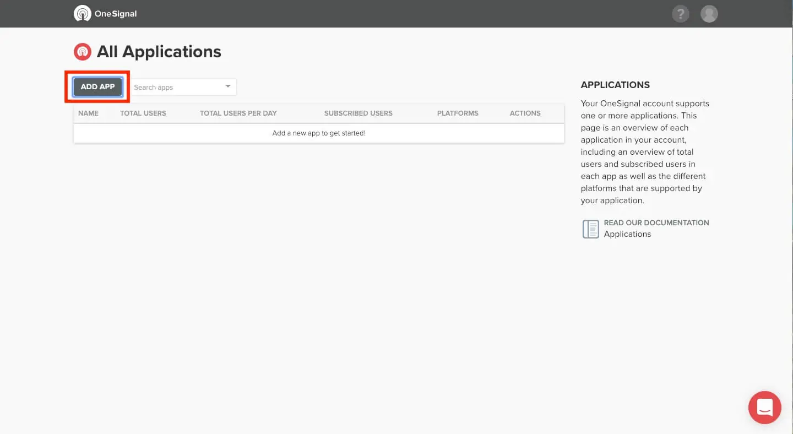Image resolution: width=793 pixels, height=434 pixels.
Task: Click the red OneSignal icon beside All Applications
Action: coord(82,52)
